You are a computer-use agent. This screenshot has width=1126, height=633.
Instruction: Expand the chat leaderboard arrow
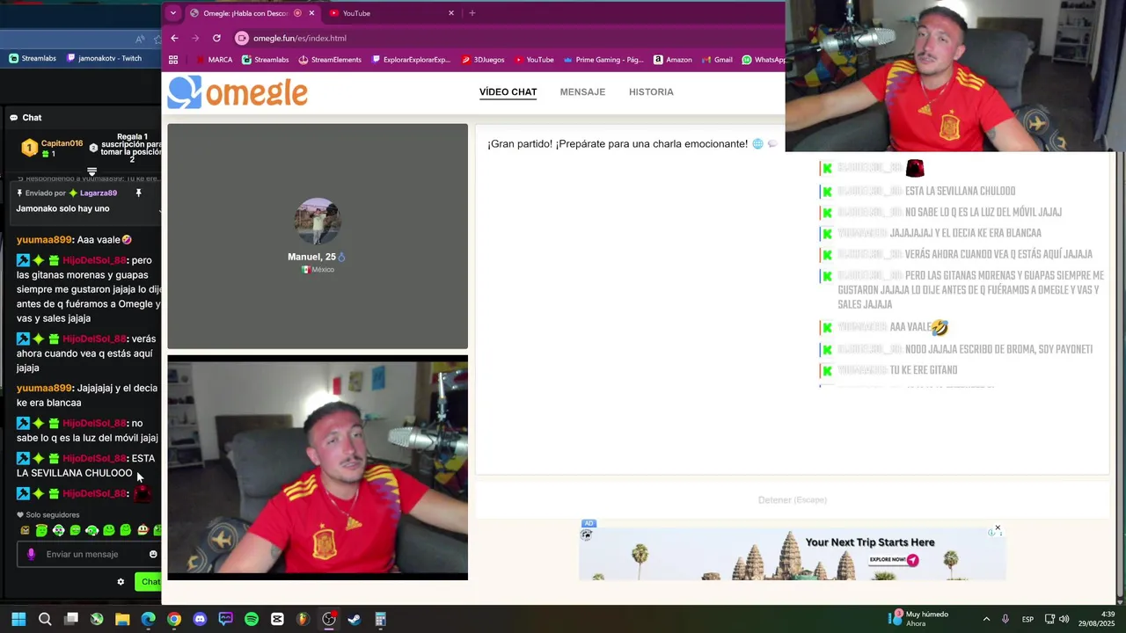pos(91,171)
